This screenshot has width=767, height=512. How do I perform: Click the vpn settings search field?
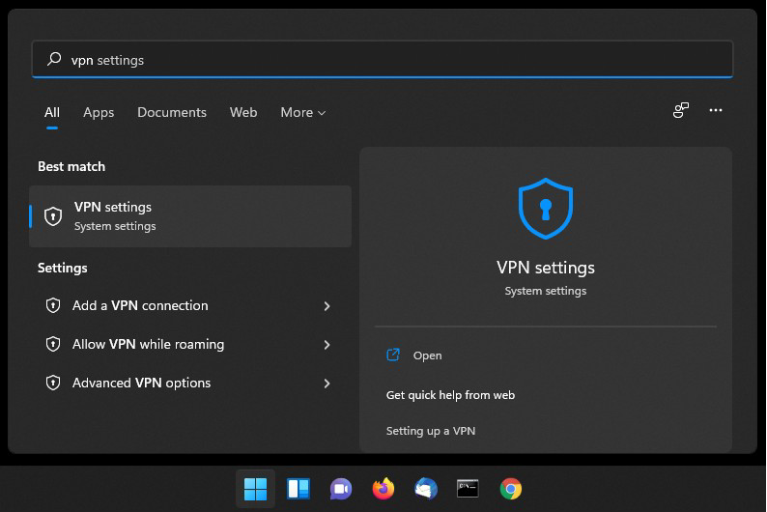click(x=383, y=60)
